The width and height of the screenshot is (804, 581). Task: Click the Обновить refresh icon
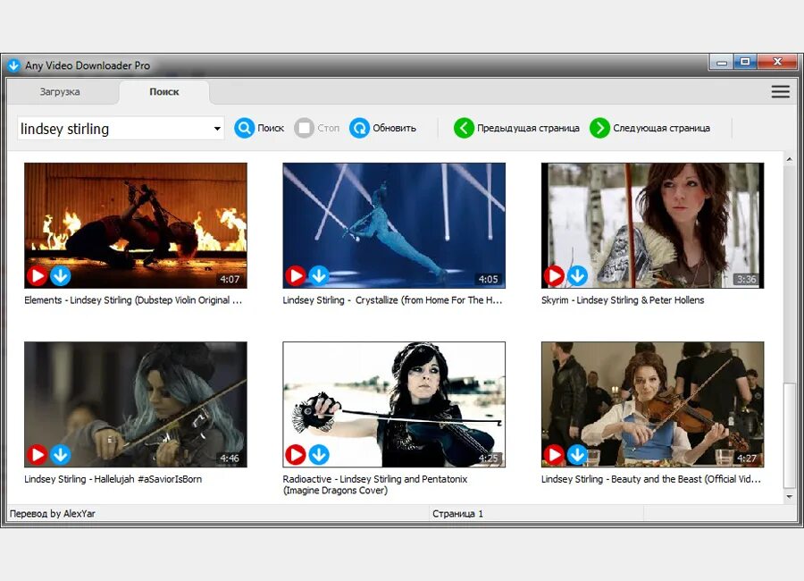pyautogui.click(x=359, y=128)
